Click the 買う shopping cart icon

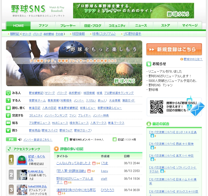point(8,130)
